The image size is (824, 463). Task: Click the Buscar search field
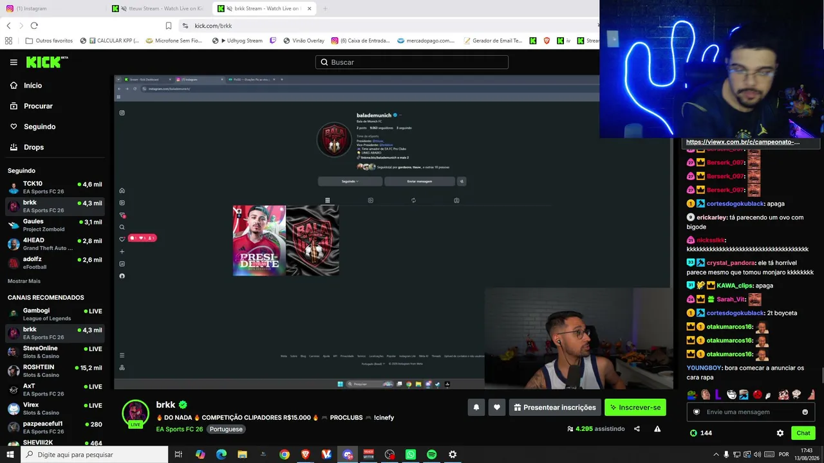pos(412,62)
